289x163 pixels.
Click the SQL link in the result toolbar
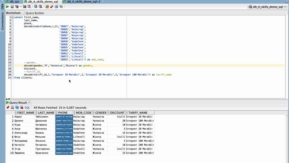[x=27, y=108]
